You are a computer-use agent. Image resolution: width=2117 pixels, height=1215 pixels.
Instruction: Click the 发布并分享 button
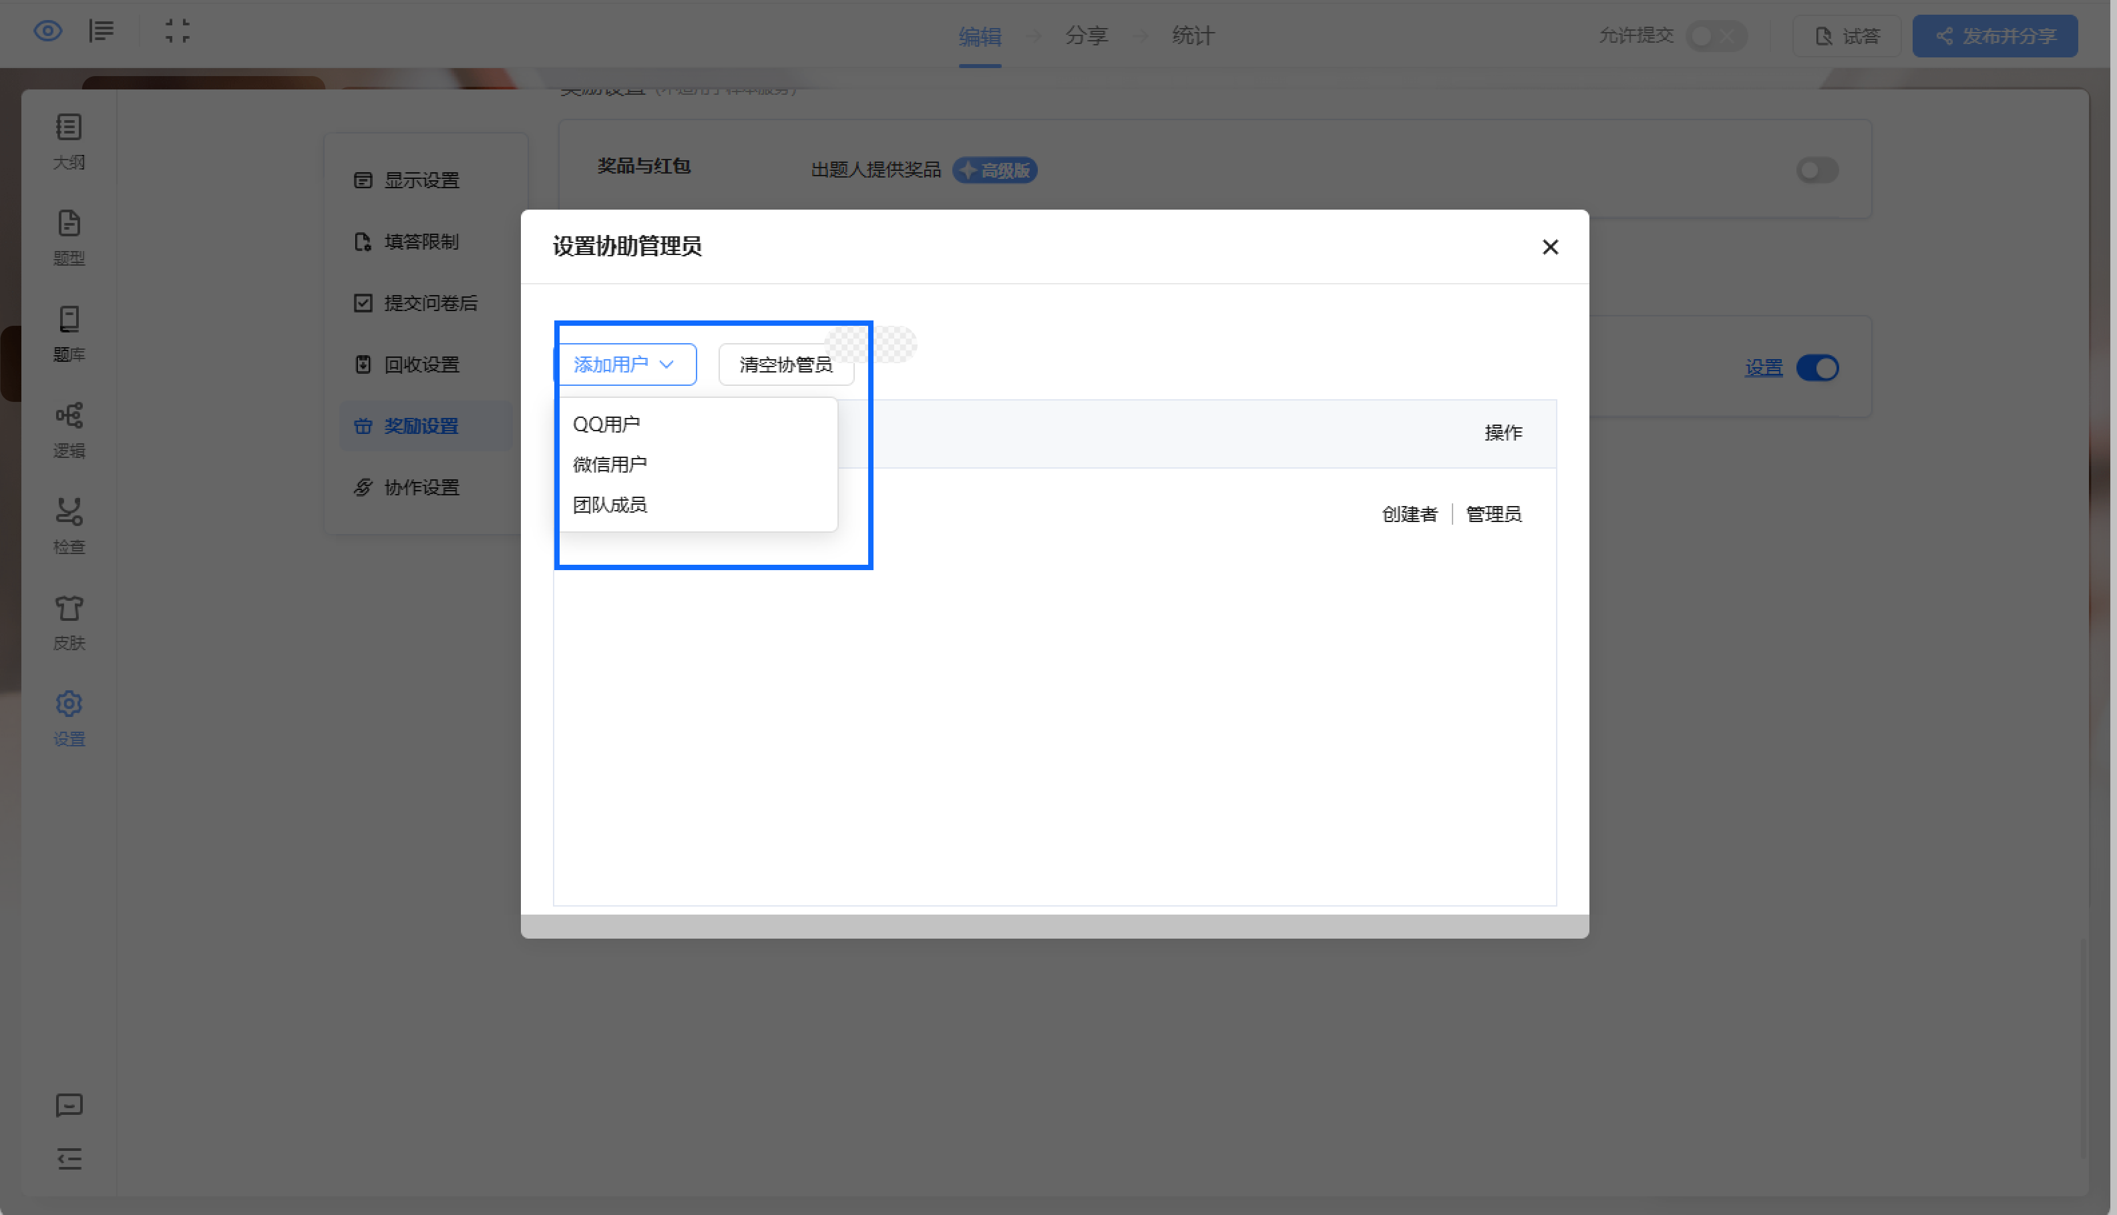tap(1995, 36)
